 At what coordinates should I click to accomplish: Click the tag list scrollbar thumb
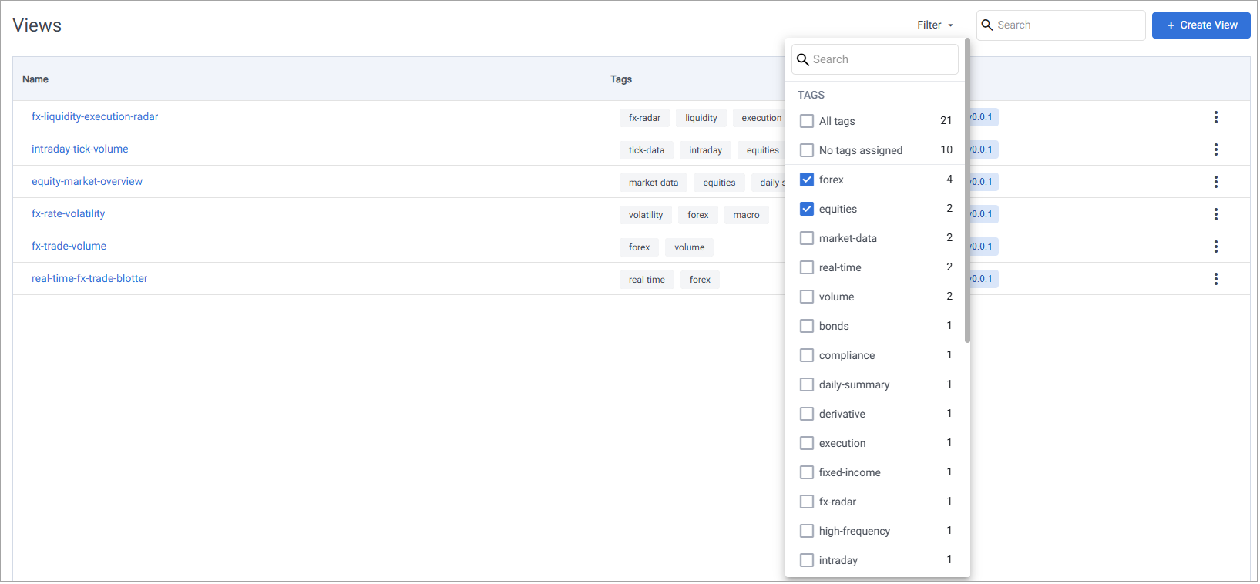[967, 193]
